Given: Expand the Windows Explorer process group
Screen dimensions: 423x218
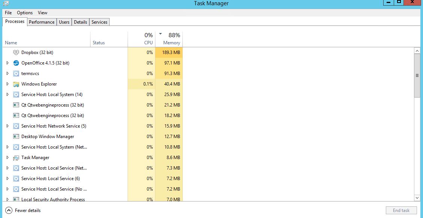Looking at the screenshot, I should click(x=8, y=84).
